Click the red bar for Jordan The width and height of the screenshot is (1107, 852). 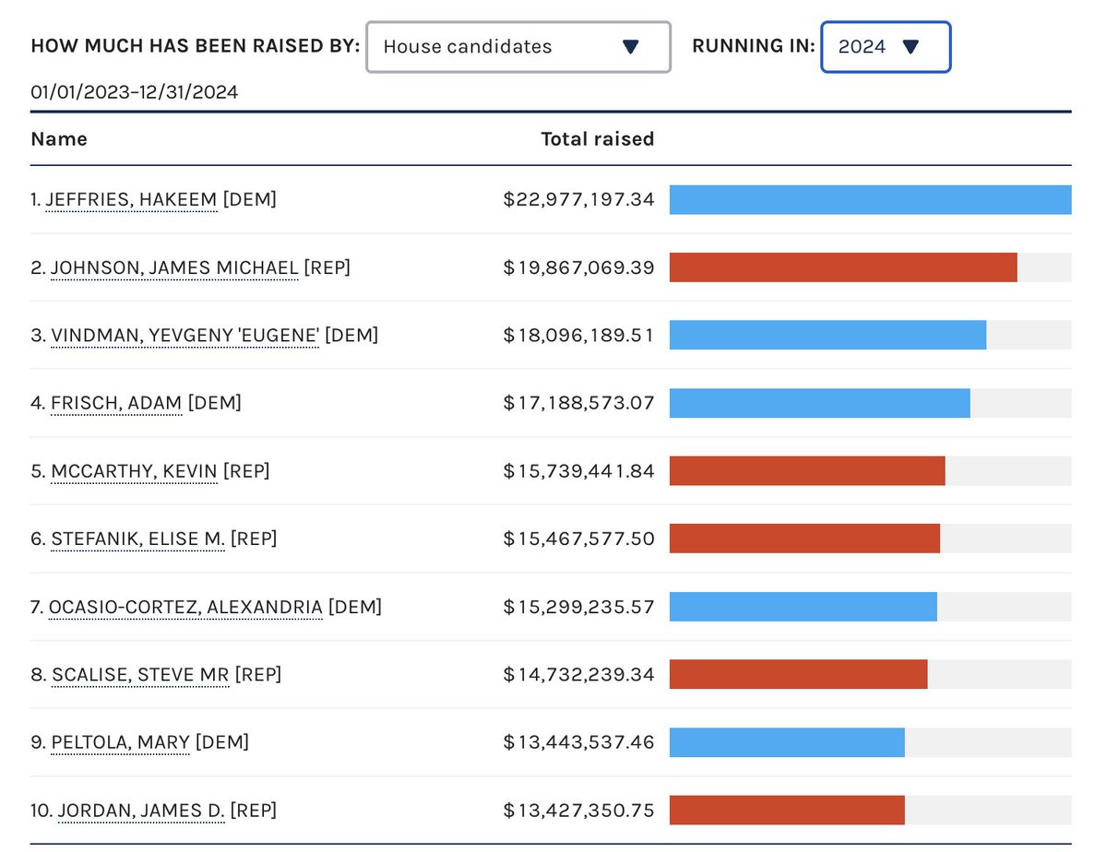pyautogui.click(x=787, y=811)
